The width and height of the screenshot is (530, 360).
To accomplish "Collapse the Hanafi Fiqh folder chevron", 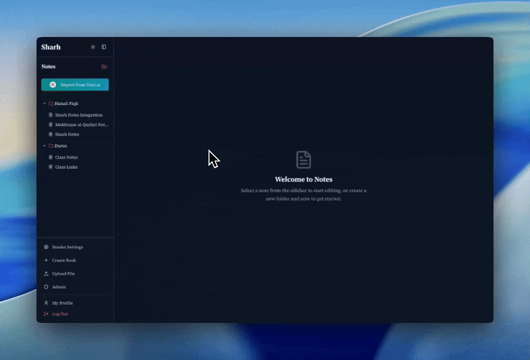I will click(x=44, y=103).
